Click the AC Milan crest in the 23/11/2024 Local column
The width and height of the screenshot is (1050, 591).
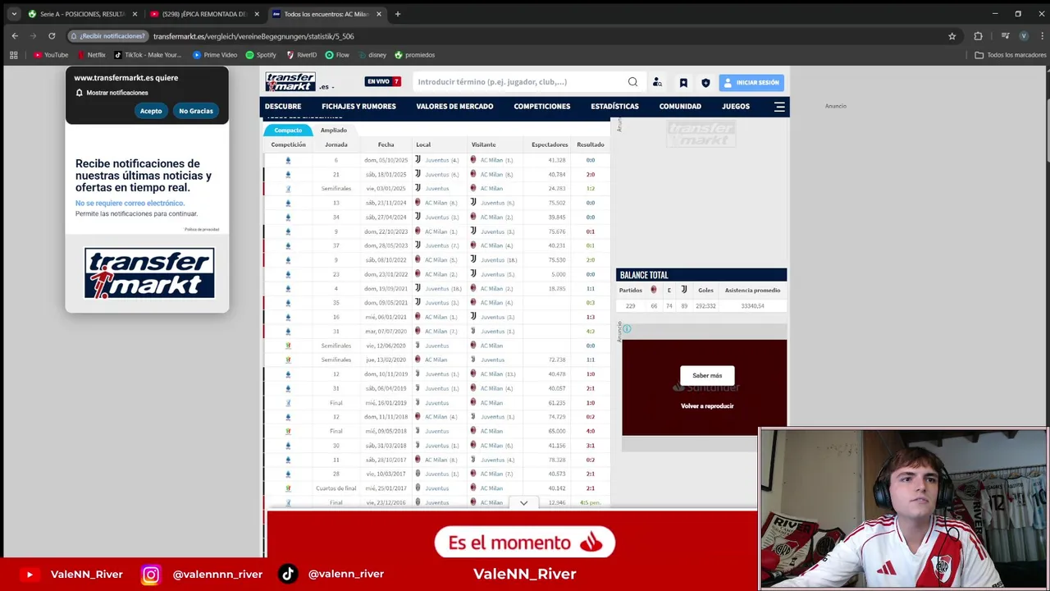point(418,203)
